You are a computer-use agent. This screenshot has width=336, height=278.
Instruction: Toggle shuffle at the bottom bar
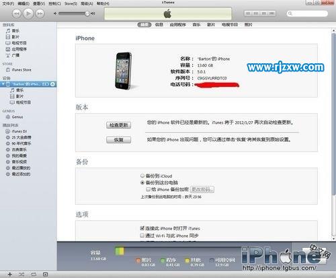[22, 275]
